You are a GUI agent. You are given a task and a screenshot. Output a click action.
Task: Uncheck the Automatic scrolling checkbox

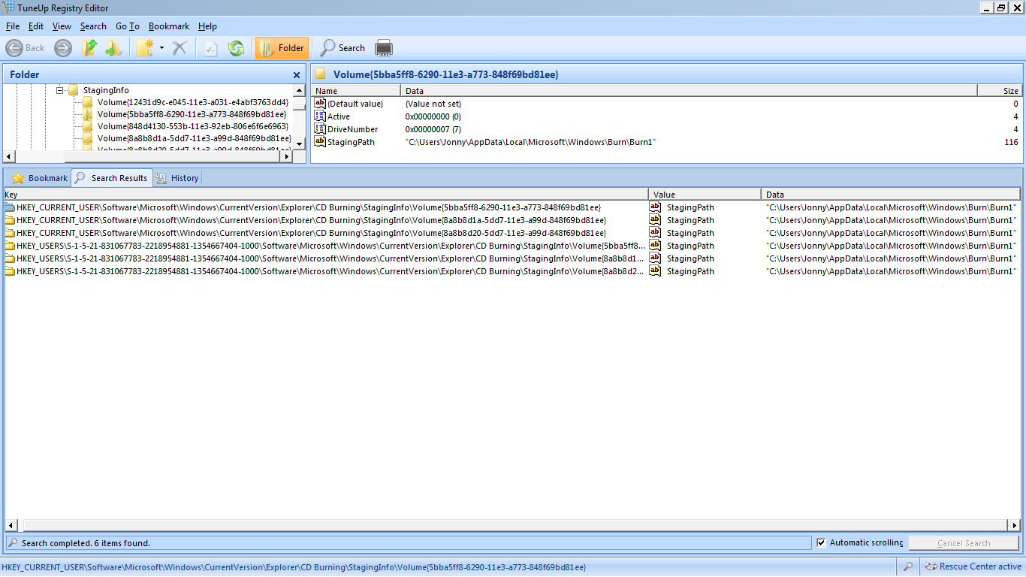(x=822, y=542)
